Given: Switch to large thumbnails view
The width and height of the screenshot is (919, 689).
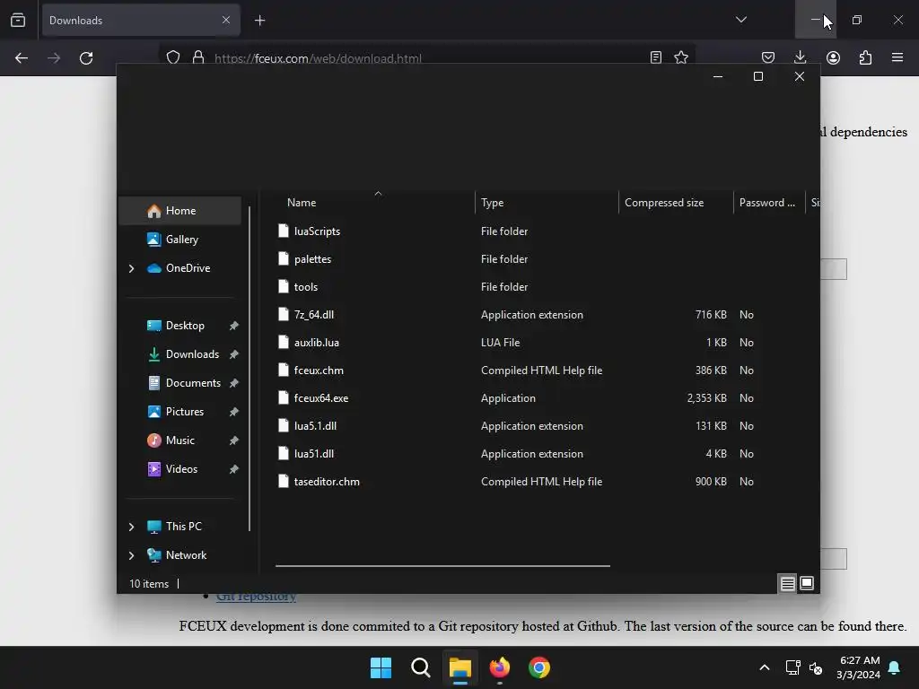Looking at the screenshot, I should 807,583.
